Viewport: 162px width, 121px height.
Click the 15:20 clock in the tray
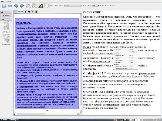tap(126, 120)
